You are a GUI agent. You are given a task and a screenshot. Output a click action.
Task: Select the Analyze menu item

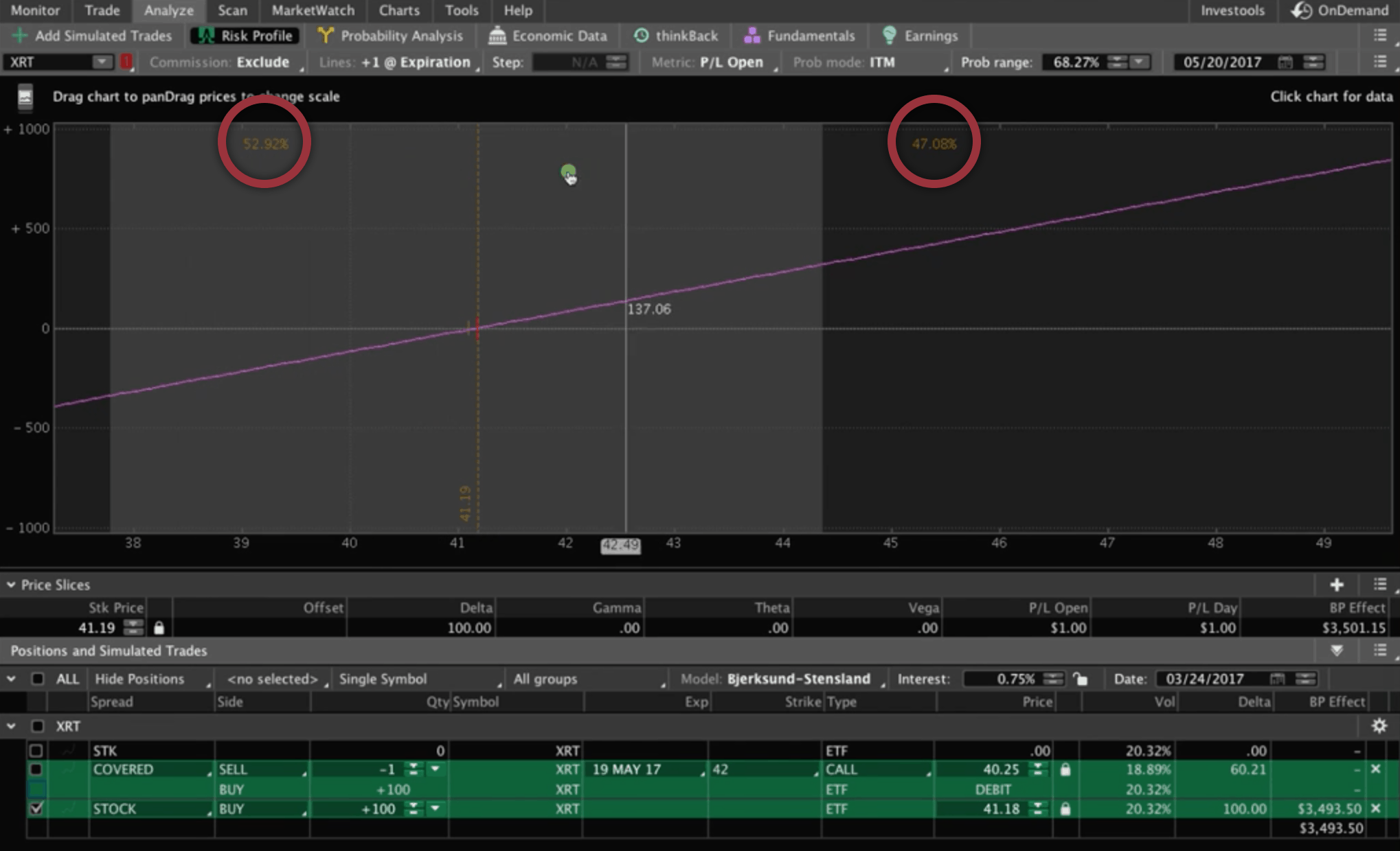[x=167, y=11]
